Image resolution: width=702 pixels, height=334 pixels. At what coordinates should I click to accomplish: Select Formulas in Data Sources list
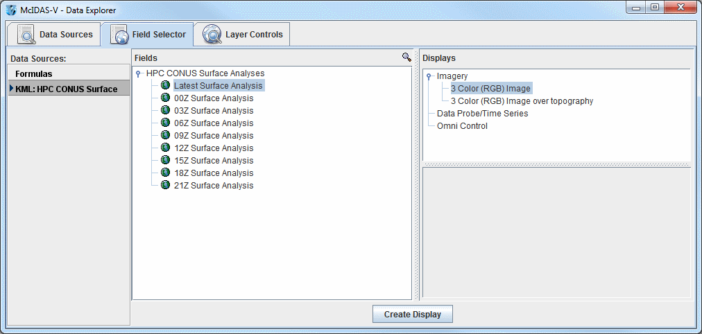tap(69, 73)
